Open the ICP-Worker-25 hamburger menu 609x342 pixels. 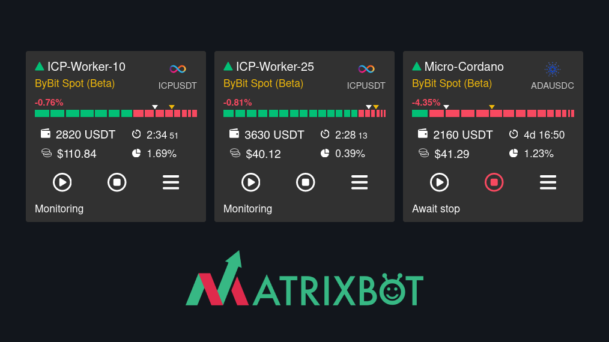pos(360,182)
